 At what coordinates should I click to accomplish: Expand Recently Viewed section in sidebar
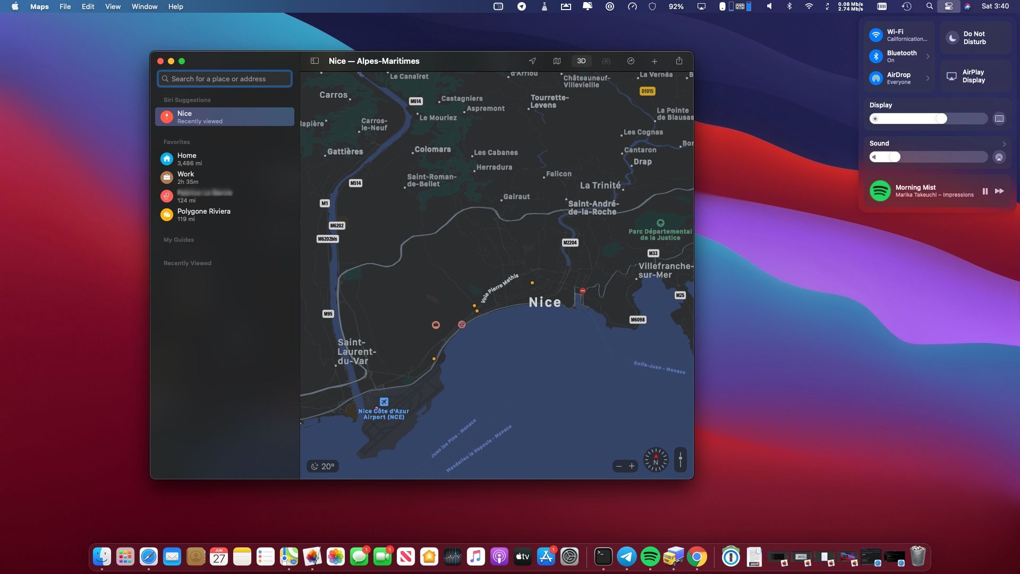187,263
